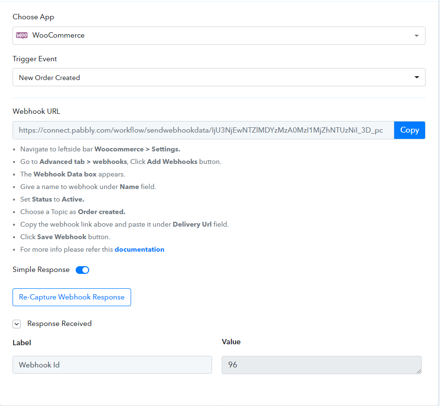The height and width of the screenshot is (406, 440).
Task: Open the Choose App dropdown arrow
Action: (416, 36)
